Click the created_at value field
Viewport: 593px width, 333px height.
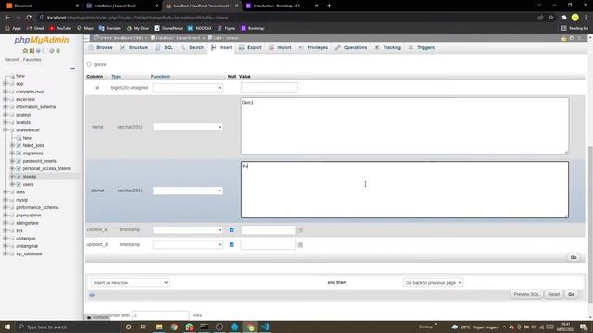[268, 230]
